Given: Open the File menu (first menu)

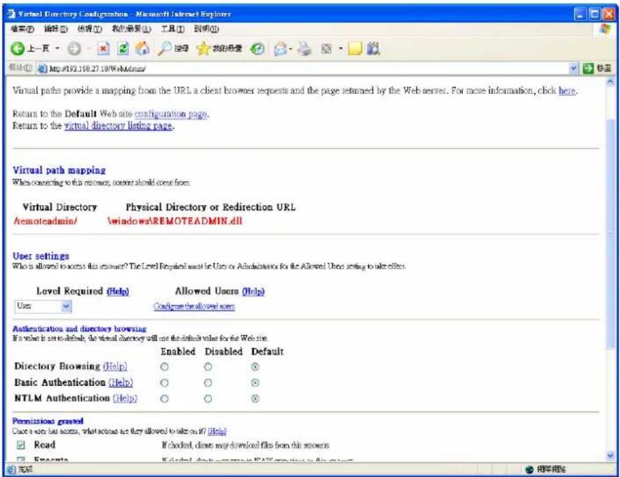Looking at the screenshot, I should tap(22, 29).
